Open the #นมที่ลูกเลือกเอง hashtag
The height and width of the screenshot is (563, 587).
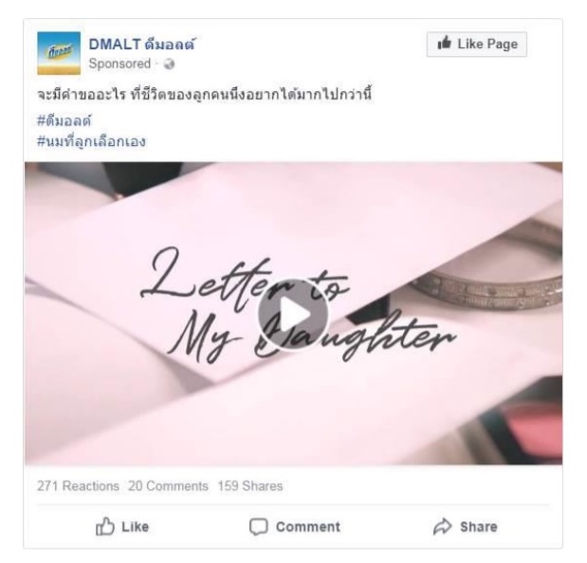[x=91, y=142]
